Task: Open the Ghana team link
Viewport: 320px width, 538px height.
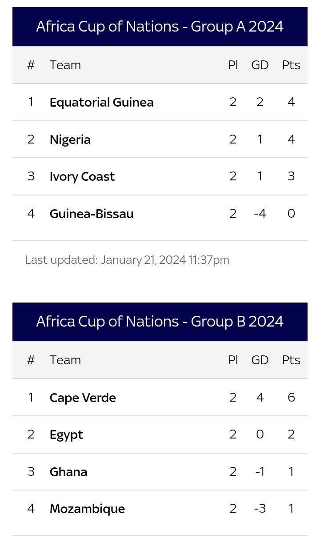Action: [68, 472]
